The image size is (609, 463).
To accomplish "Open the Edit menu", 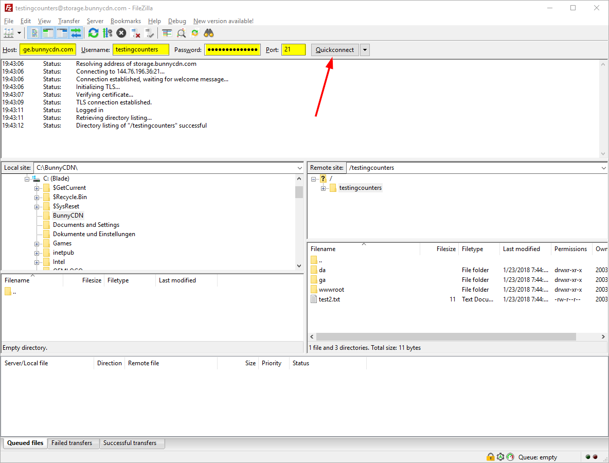I will (26, 21).
